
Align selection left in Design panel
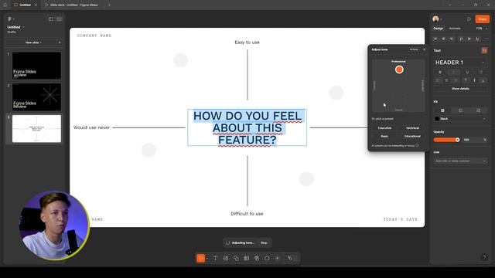click(x=435, y=39)
